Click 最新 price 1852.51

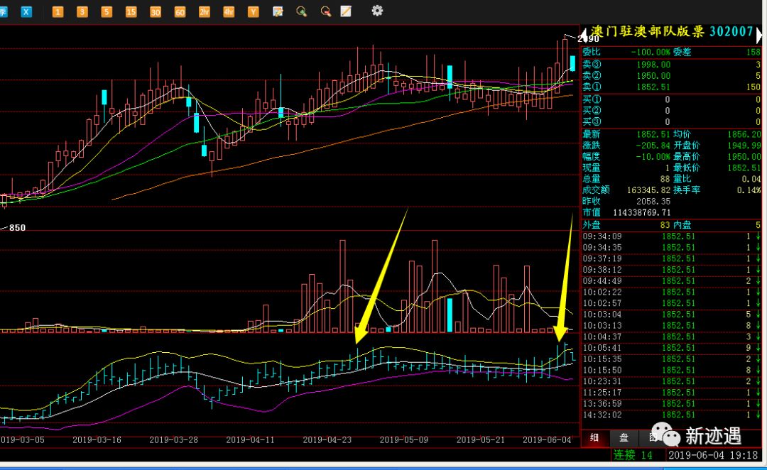pos(653,134)
